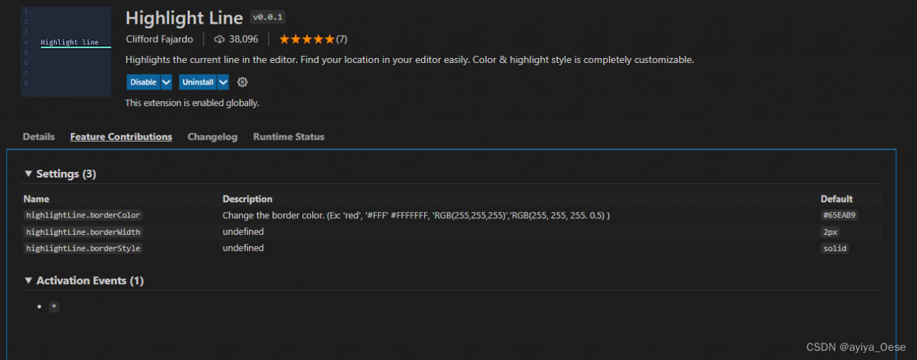Viewport: 917px width, 360px height.
Task: Click the highlightLine.borderWidth setting name
Action: tap(83, 232)
